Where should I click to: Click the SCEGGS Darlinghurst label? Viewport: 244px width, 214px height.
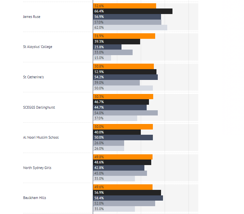point(39,107)
